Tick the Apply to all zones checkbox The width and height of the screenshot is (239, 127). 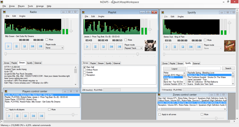pyautogui.click(x=160, y=114)
